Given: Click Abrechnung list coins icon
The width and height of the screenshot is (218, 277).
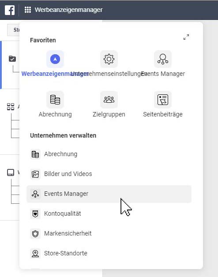Looking at the screenshot, I should coord(35,154).
